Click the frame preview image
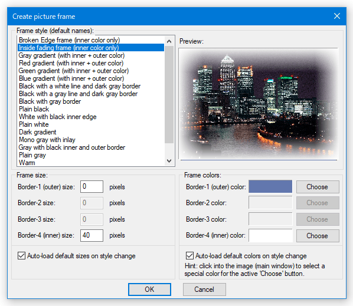 (x=259, y=104)
